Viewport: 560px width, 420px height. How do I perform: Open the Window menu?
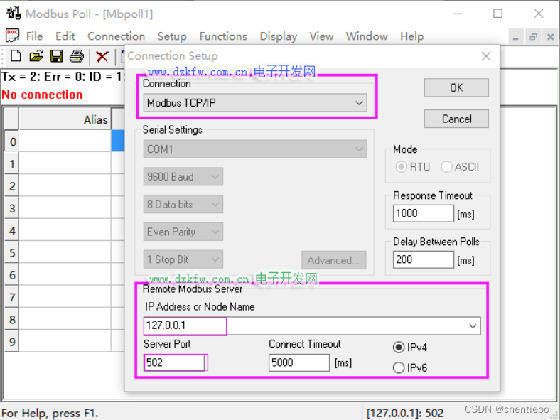367,36
